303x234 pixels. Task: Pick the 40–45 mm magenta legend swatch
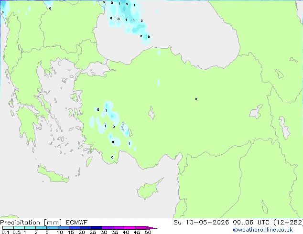click(x=130, y=228)
